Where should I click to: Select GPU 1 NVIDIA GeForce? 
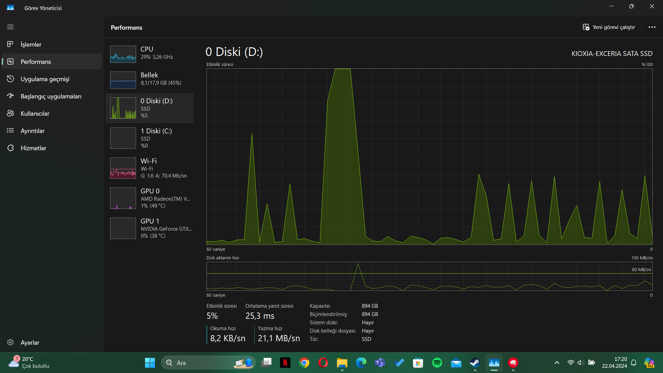[150, 228]
